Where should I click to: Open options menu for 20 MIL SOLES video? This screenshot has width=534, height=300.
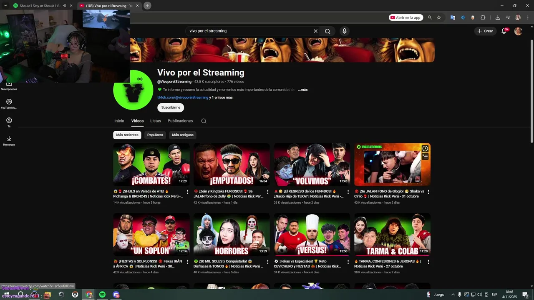[267, 262]
